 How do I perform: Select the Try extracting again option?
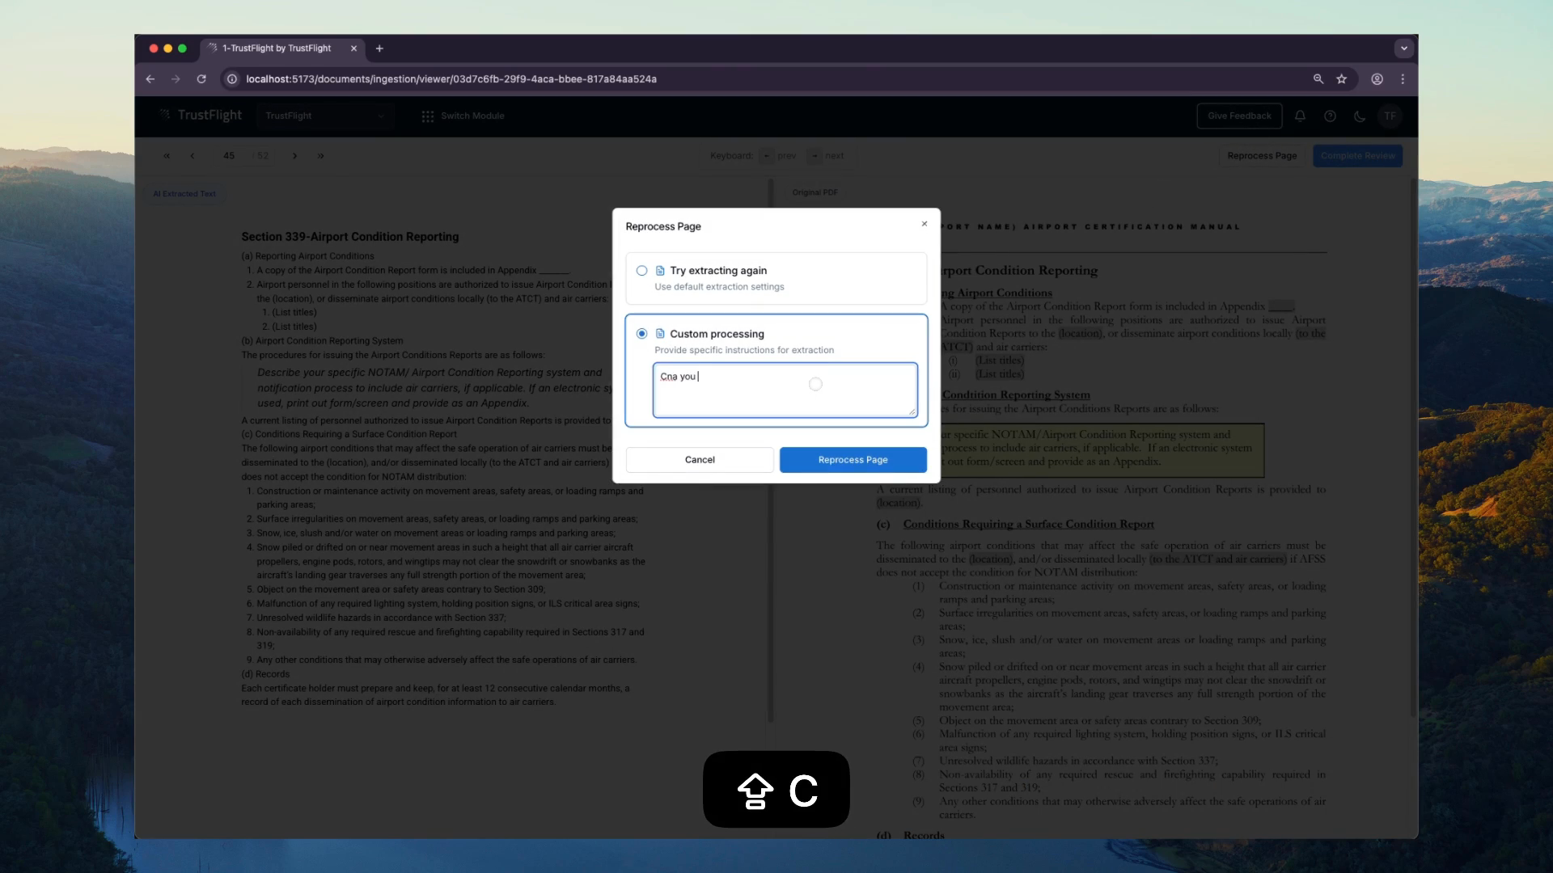[641, 271]
